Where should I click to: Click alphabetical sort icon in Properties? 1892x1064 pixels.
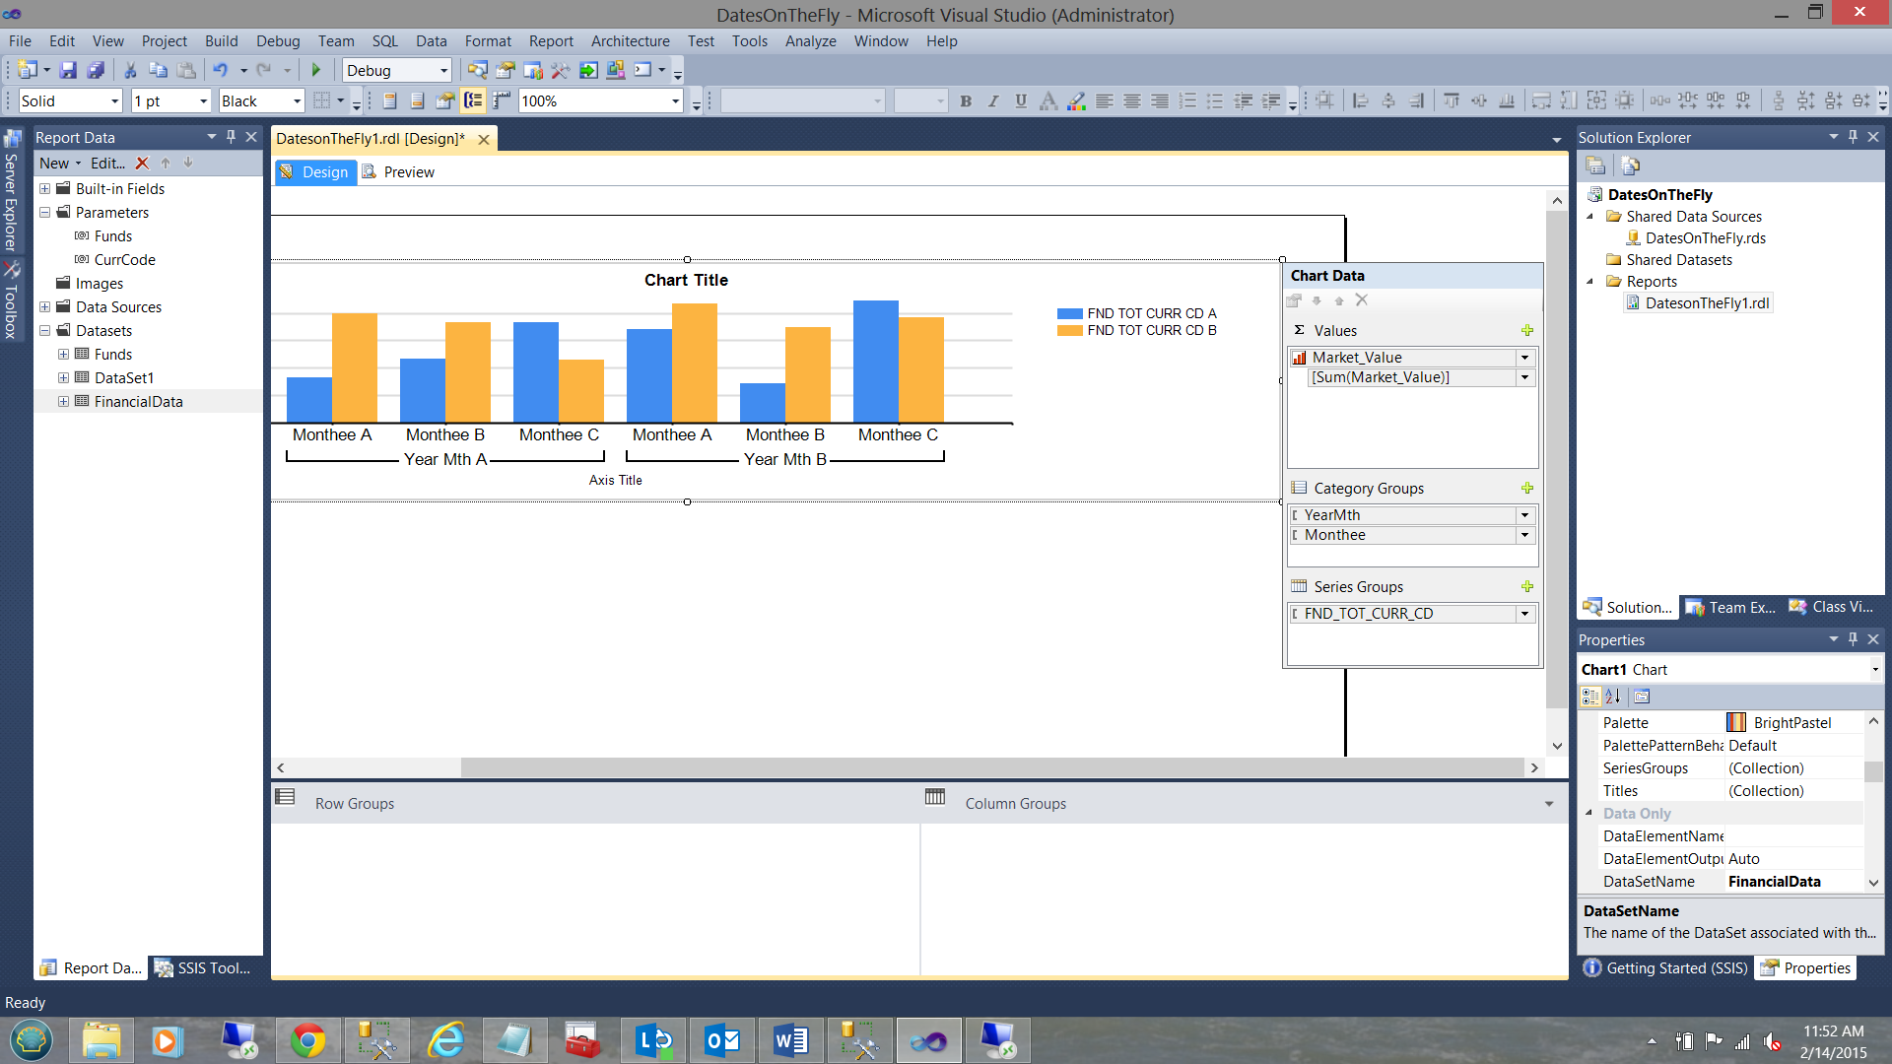[x=1613, y=697]
